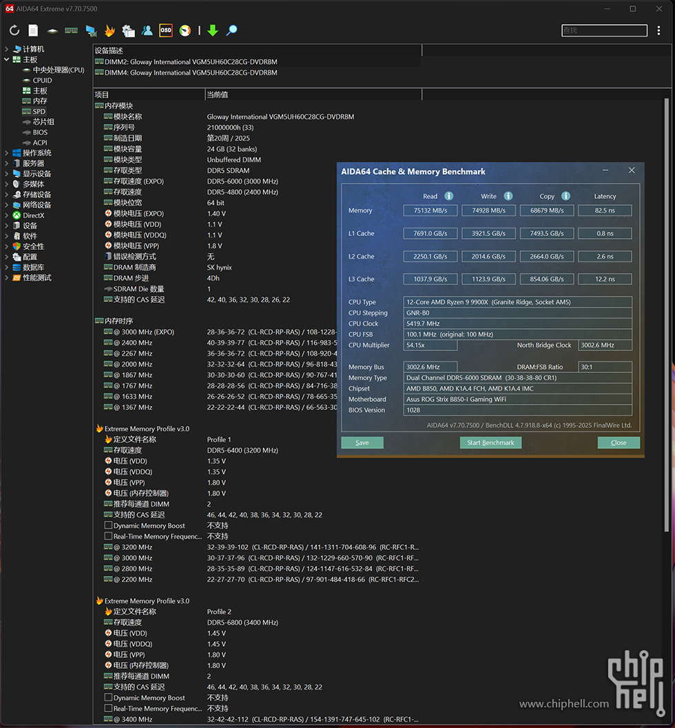Open the OSD panel toolbar icon

[x=165, y=31]
